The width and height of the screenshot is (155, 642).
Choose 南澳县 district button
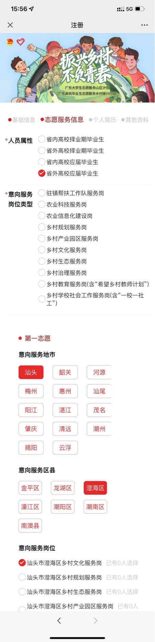coord(30,526)
